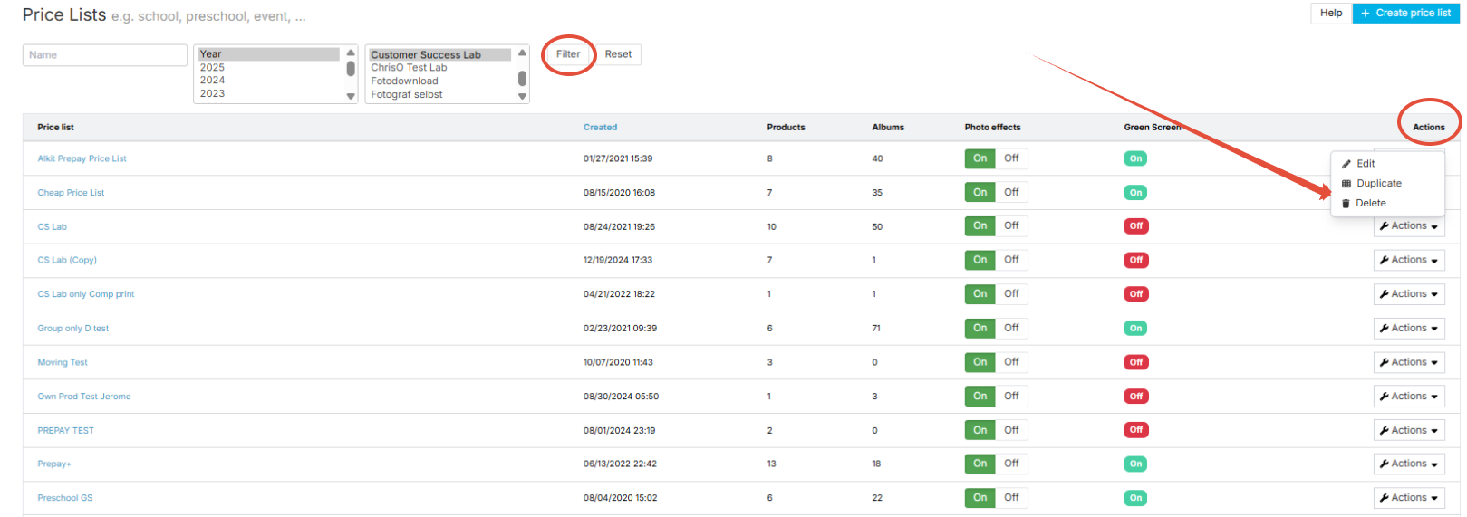Click the Reset button
The height and width of the screenshot is (517, 1467).
tap(618, 54)
